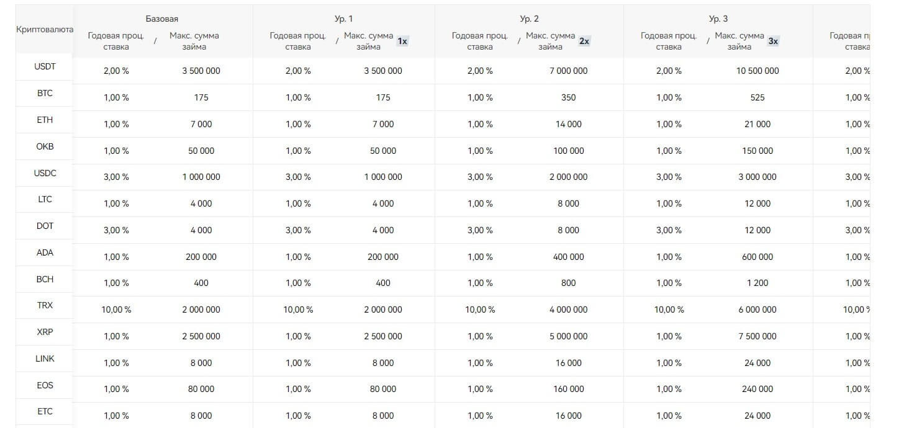The image size is (904, 428).
Task: Choose the ETH row label
Action: pos(45,120)
